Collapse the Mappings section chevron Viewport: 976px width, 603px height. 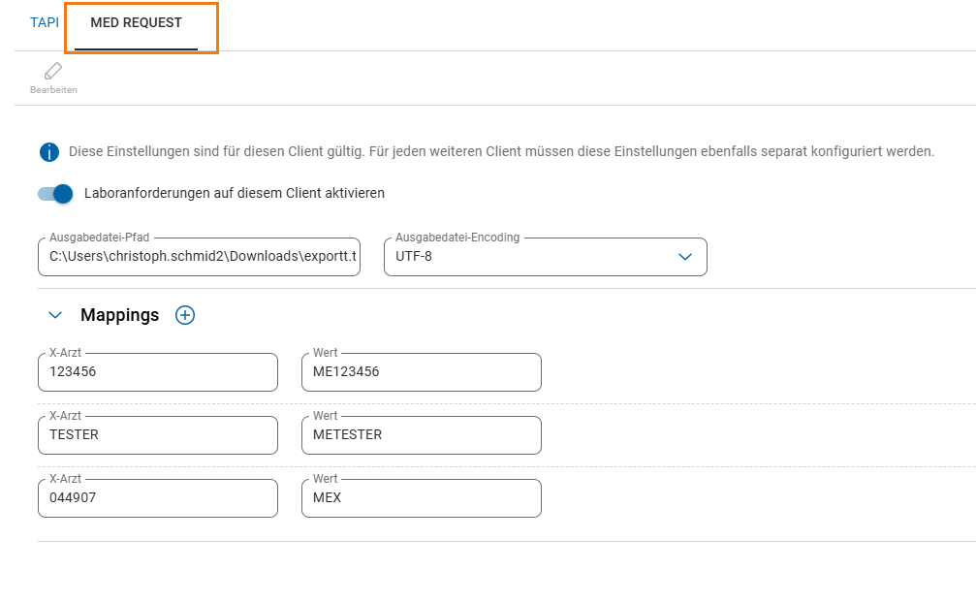55,315
